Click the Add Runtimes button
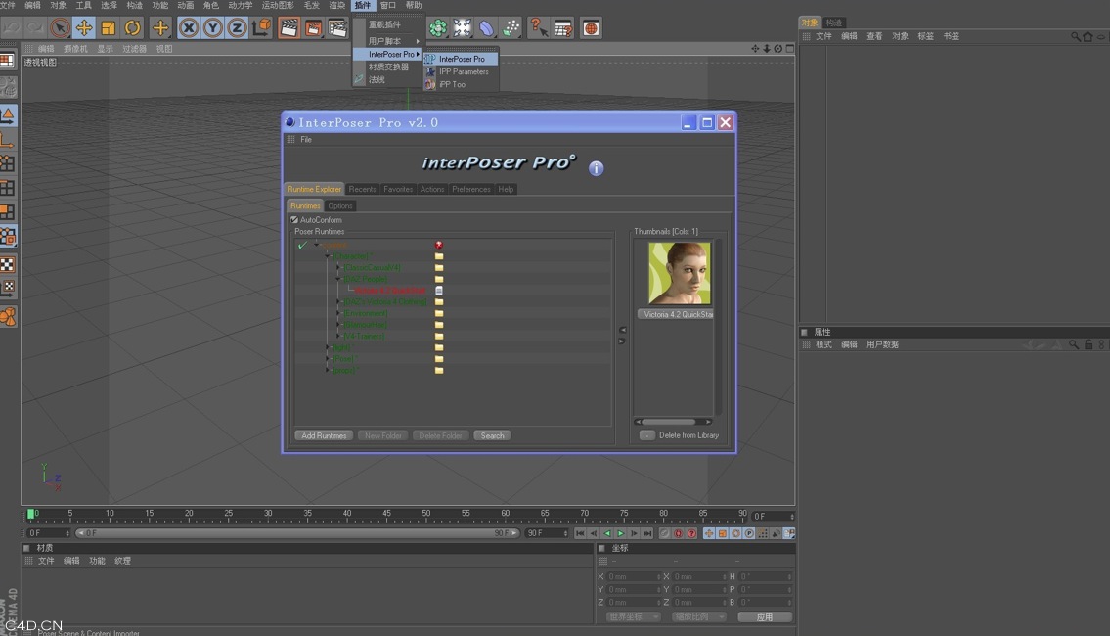Image resolution: width=1110 pixels, height=636 pixels. click(x=323, y=434)
